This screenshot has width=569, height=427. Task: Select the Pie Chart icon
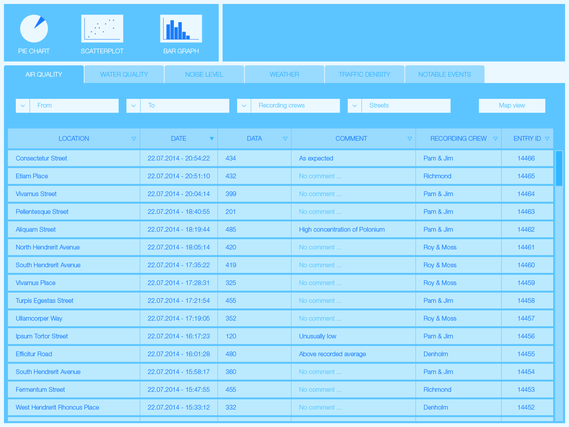[34, 28]
